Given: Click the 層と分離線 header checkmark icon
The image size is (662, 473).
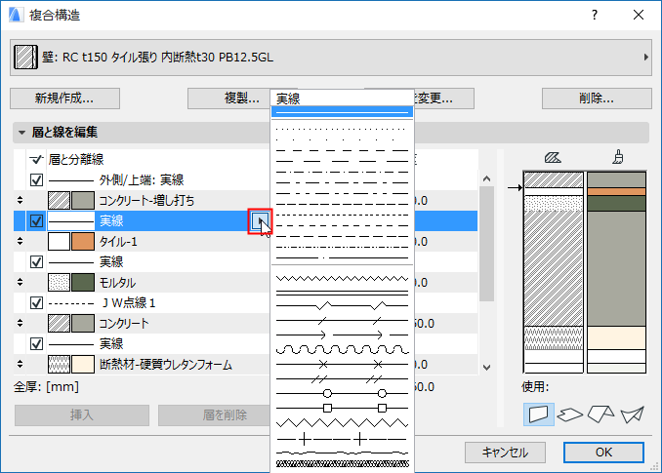Looking at the screenshot, I should coord(37,159).
